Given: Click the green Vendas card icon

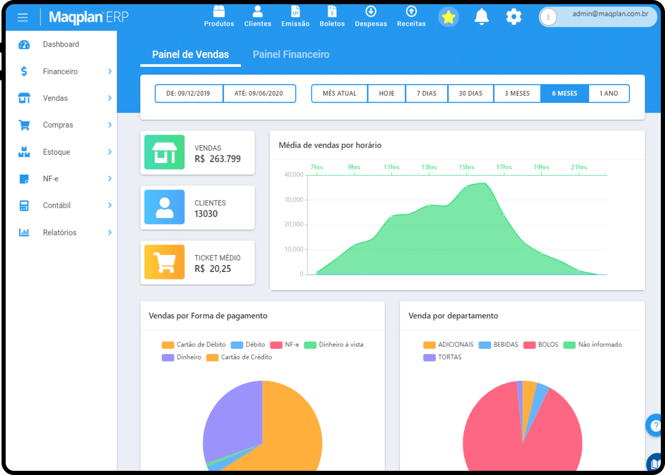Looking at the screenshot, I should pyautogui.click(x=164, y=152).
